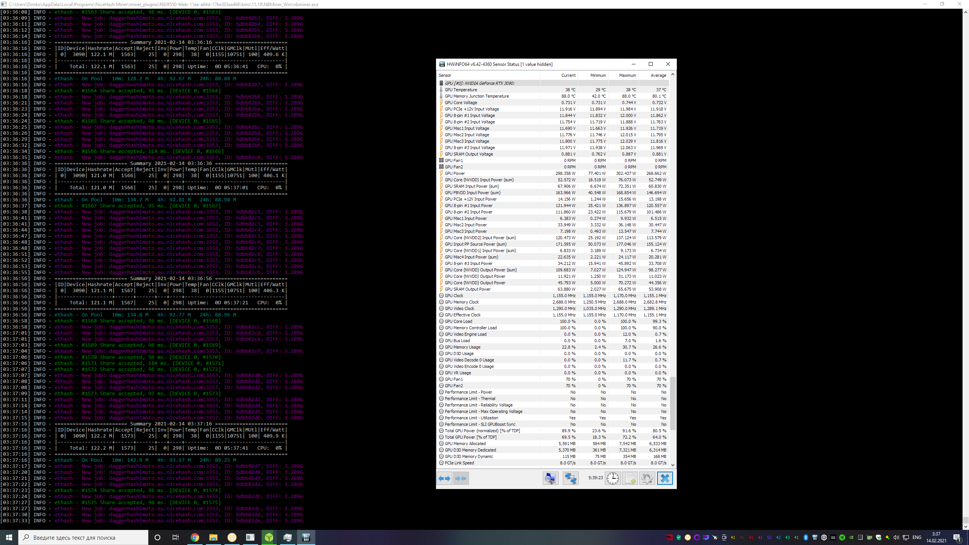Click the Maximum column header
This screenshot has width=969, height=545.
[x=627, y=75]
